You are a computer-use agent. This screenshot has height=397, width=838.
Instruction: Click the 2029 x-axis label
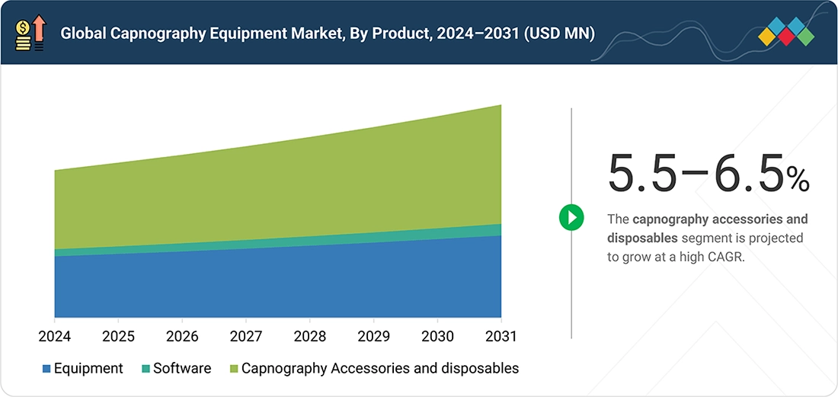tap(373, 337)
